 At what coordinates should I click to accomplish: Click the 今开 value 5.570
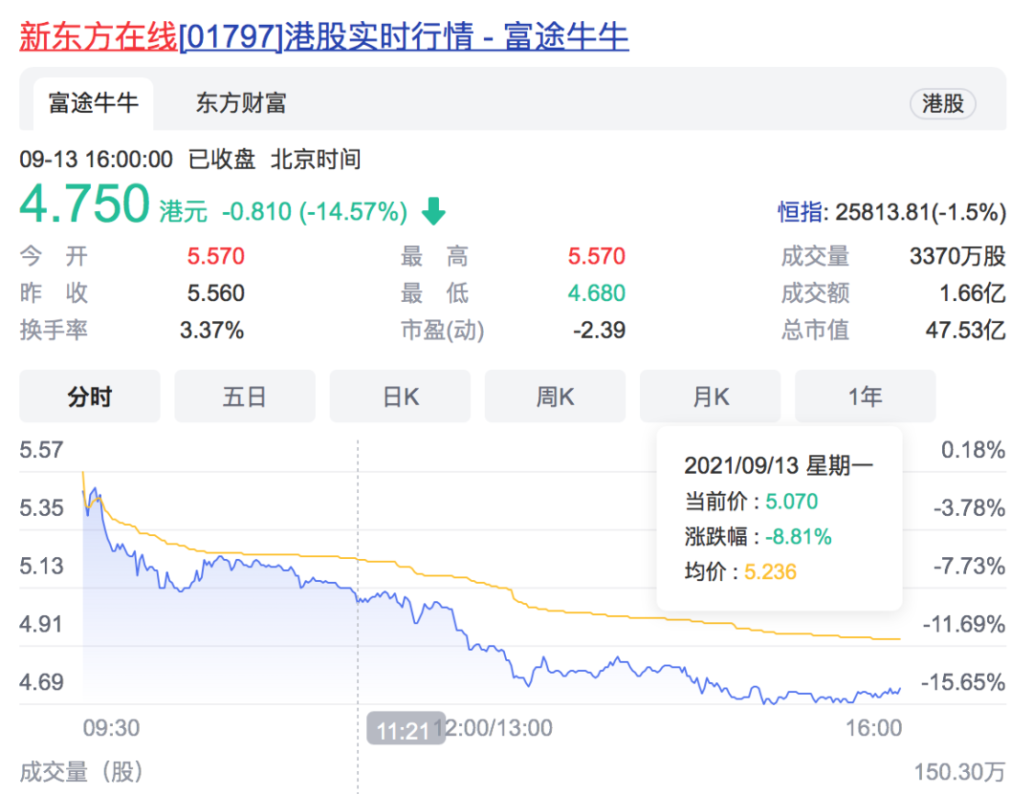215,256
